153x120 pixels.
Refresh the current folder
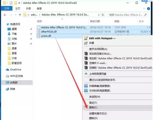[x=103, y=15]
